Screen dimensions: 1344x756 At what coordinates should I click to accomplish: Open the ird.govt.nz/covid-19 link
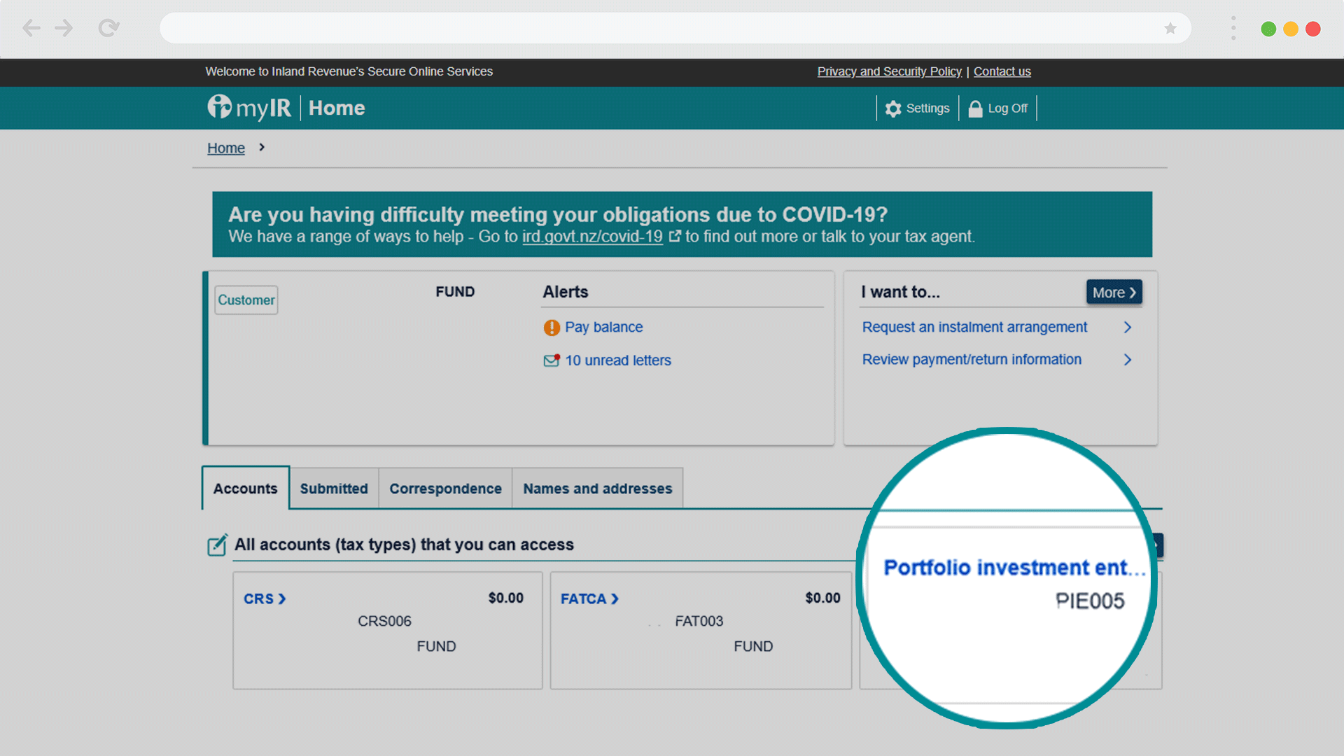click(592, 237)
